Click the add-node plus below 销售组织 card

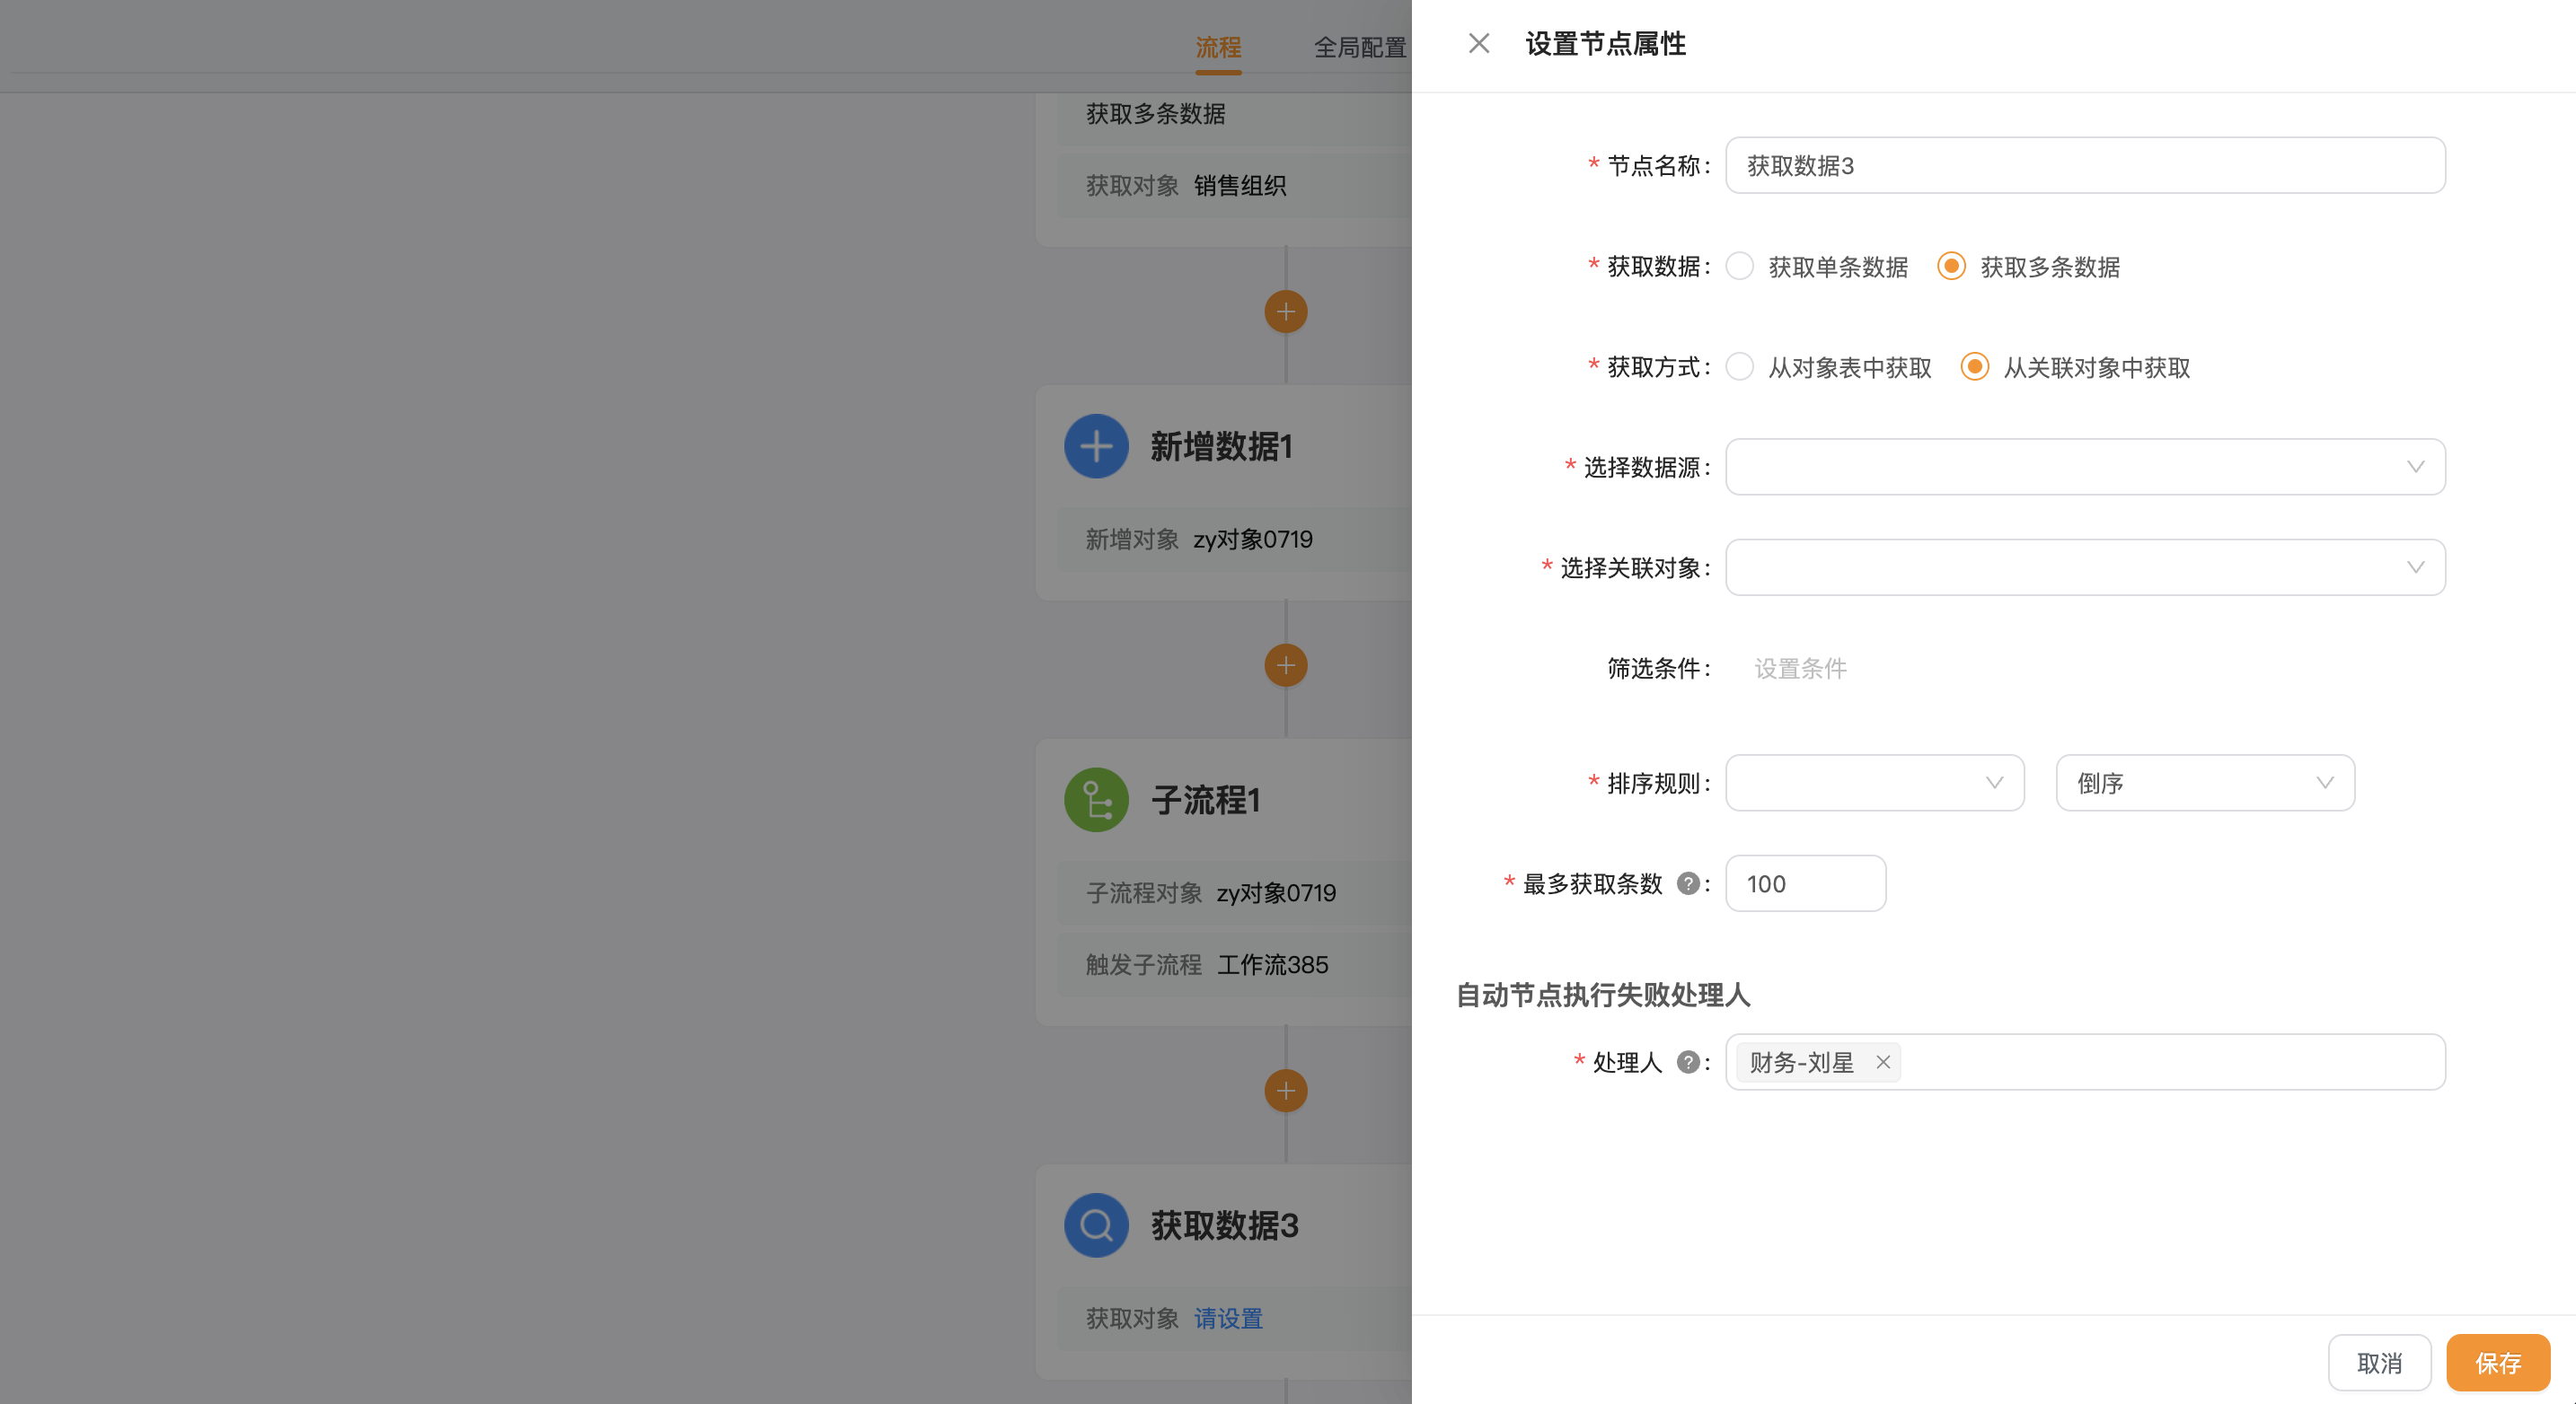coord(1285,312)
